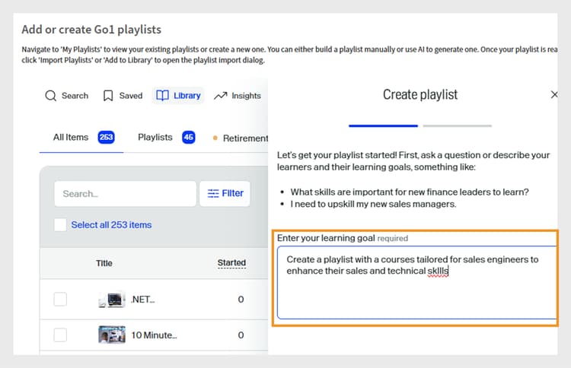This screenshot has width=571, height=368.
Task: Switch to the Library section
Action: click(178, 95)
